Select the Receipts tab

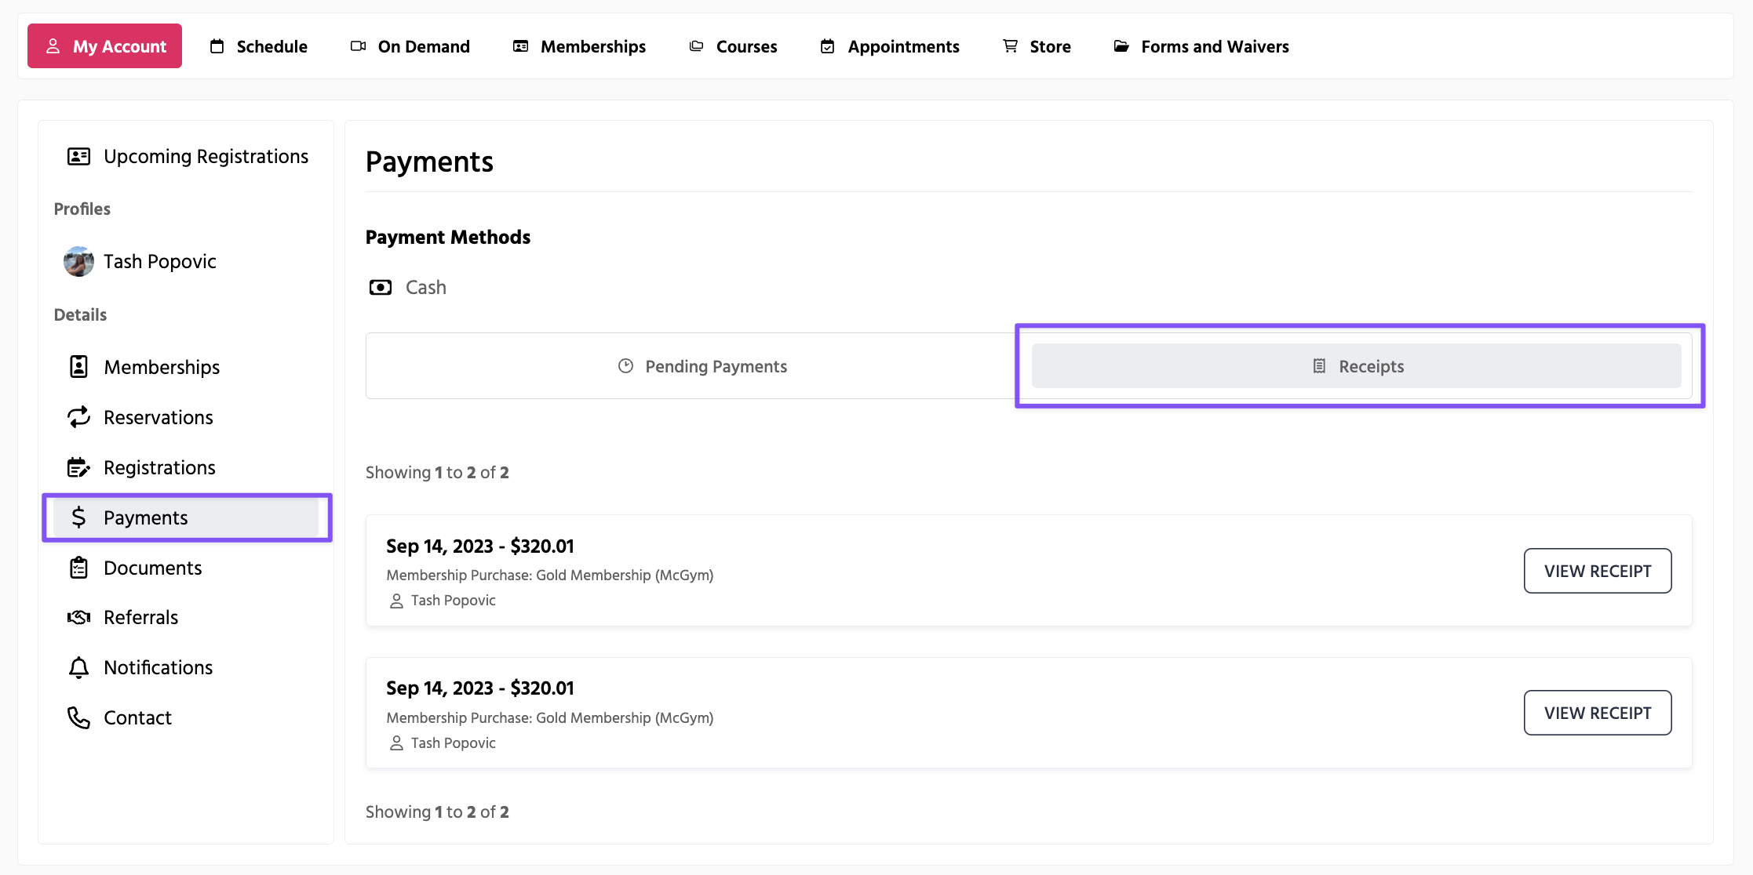click(x=1357, y=366)
